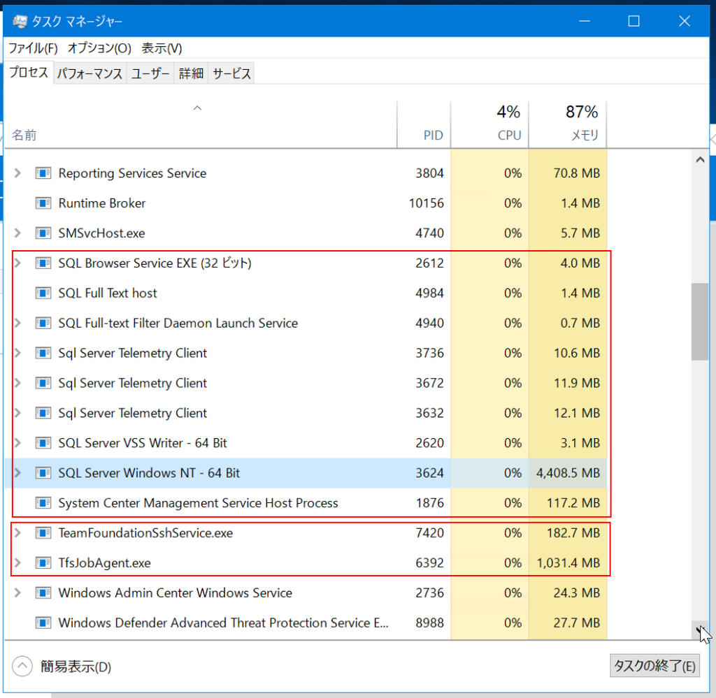This screenshot has width=716, height=698.
Task: Click the SQL Server Windows NT icon
Action: coord(43,473)
